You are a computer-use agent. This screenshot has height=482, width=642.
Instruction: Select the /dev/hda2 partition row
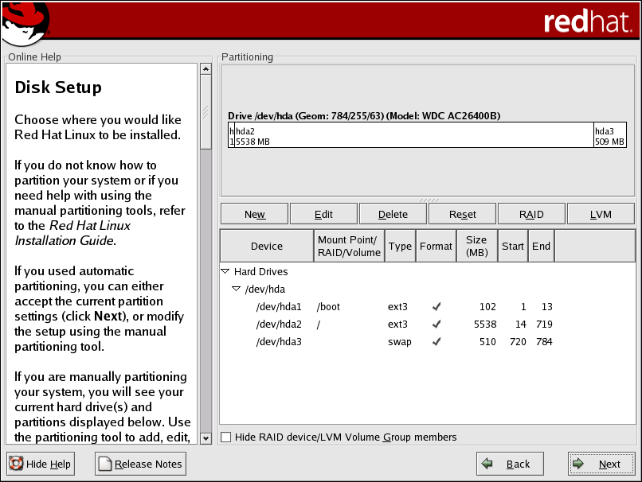[278, 324]
